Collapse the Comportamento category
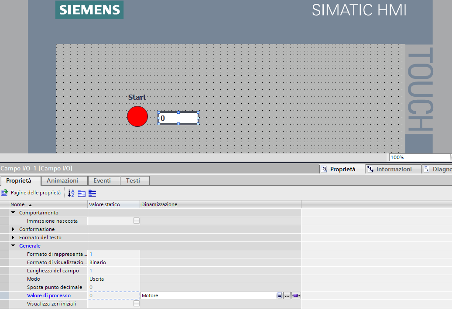This screenshot has height=309, width=452. coord(13,213)
